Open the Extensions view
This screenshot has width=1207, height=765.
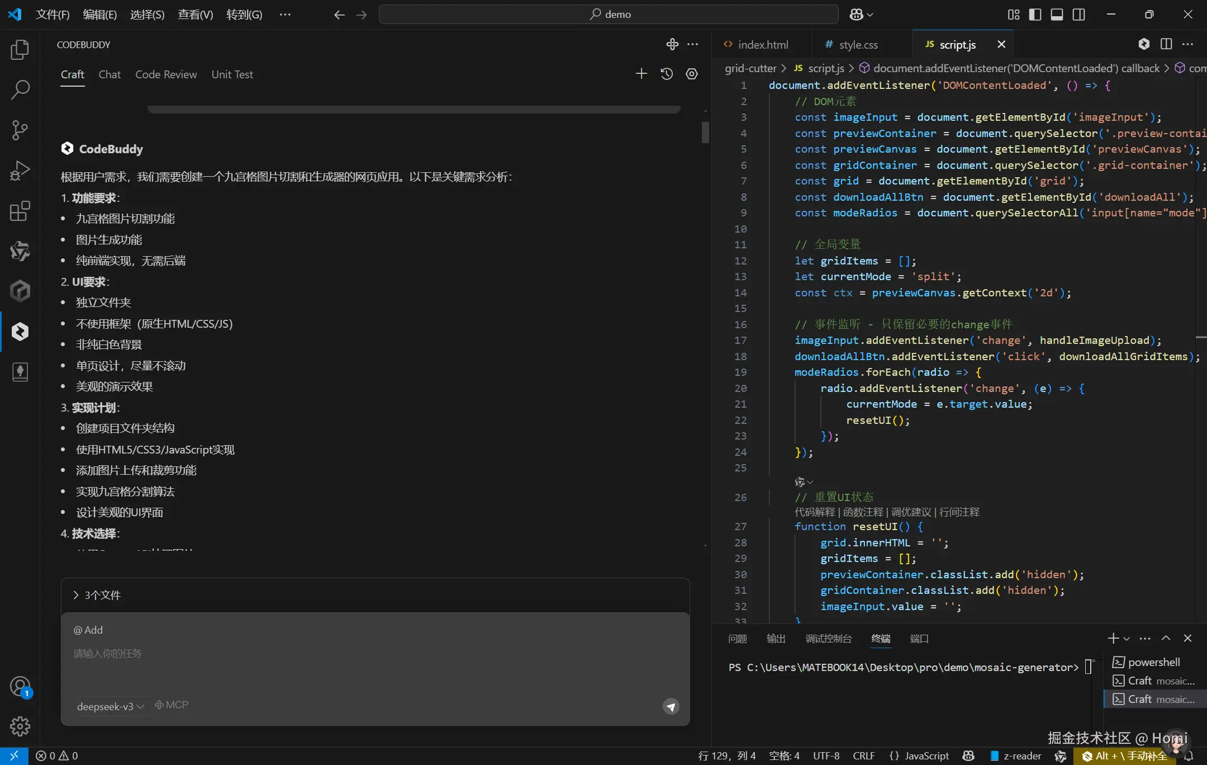[x=20, y=211]
